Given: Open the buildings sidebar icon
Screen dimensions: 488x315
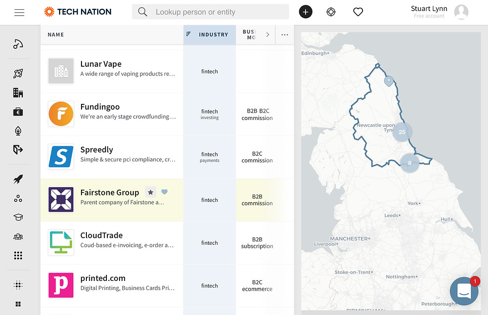Looking at the screenshot, I should pyautogui.click(x=18, y=93).
